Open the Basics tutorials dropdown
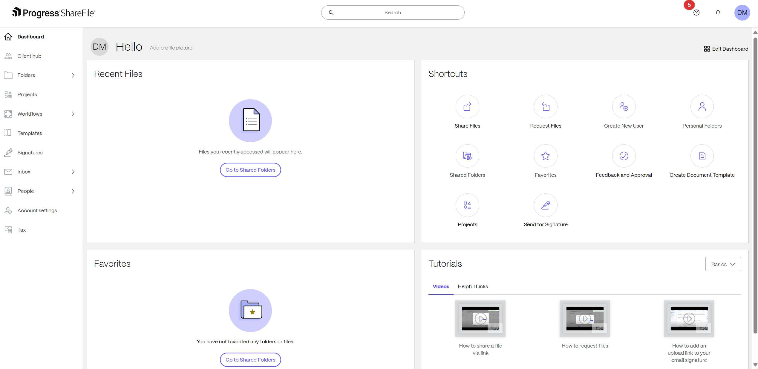This screenshot has width=758, height=369. tap(723, 264)
